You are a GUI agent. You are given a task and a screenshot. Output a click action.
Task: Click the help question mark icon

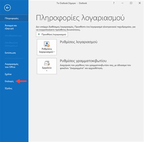(114, 3)
